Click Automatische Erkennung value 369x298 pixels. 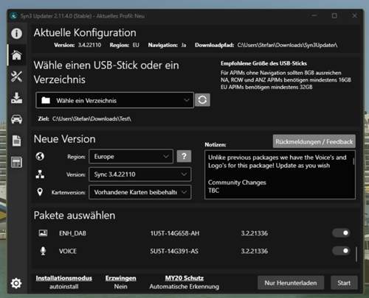pyautogui.click(x=184, y=286)
